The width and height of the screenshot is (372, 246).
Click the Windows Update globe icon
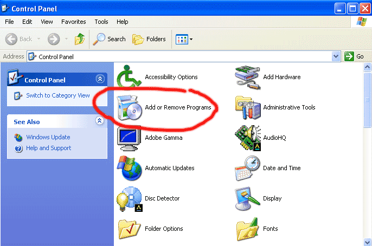(18, 138)
